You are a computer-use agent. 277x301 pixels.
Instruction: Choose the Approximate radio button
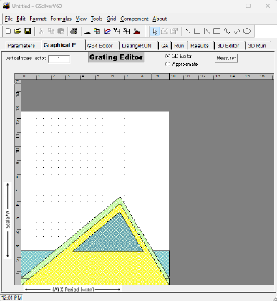(167, 64)
